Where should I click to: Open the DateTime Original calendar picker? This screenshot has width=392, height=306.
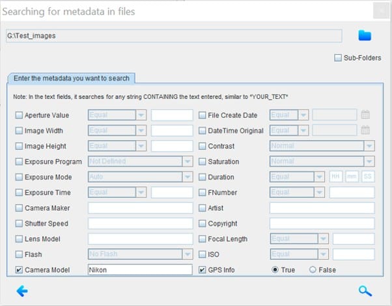tap(365, 130)
